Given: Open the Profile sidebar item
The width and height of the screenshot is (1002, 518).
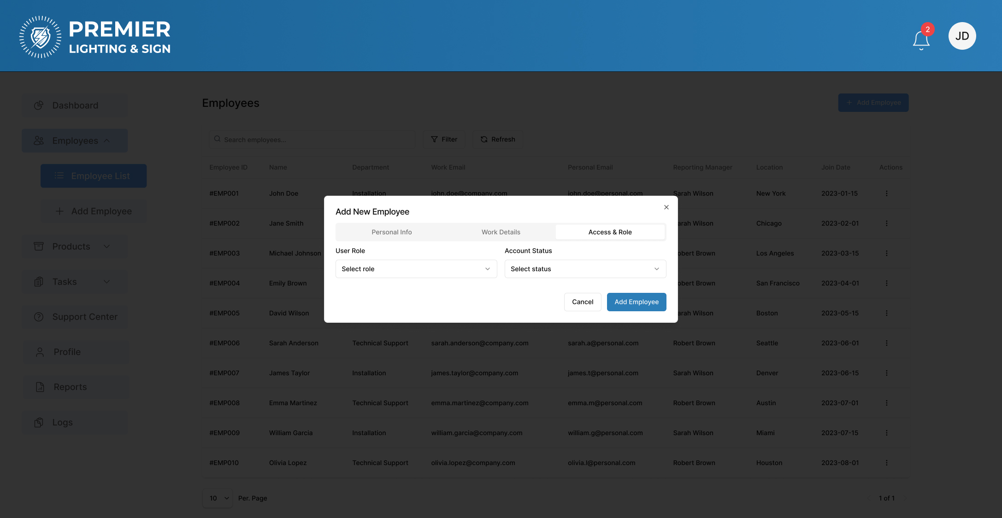Looking at the screenshot, I should [x=67, y=352].
